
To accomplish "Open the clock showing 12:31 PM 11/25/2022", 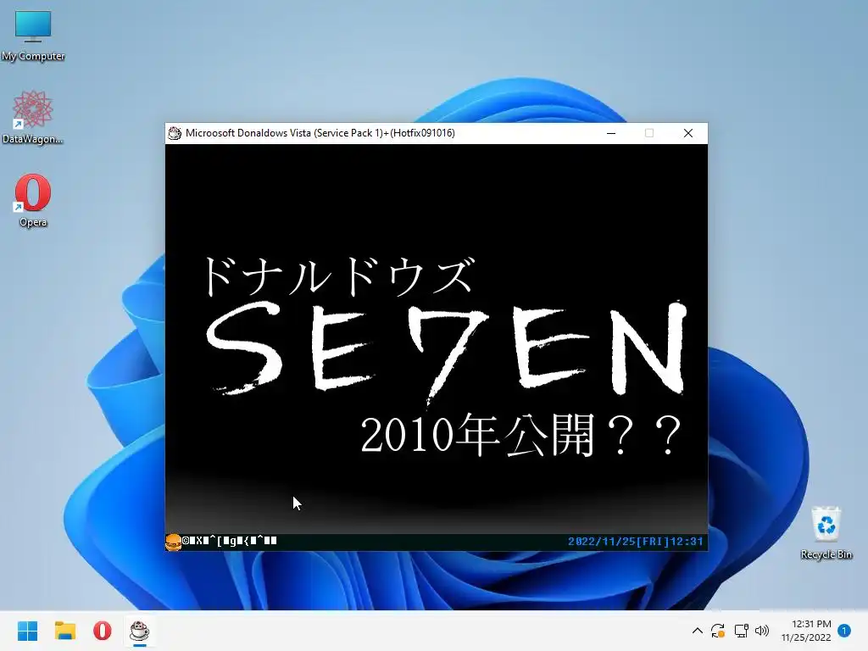I will (x=806, y=631).
